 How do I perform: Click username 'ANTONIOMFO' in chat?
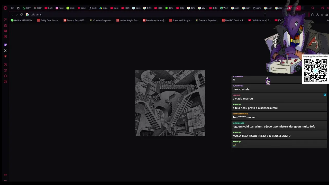238,123
